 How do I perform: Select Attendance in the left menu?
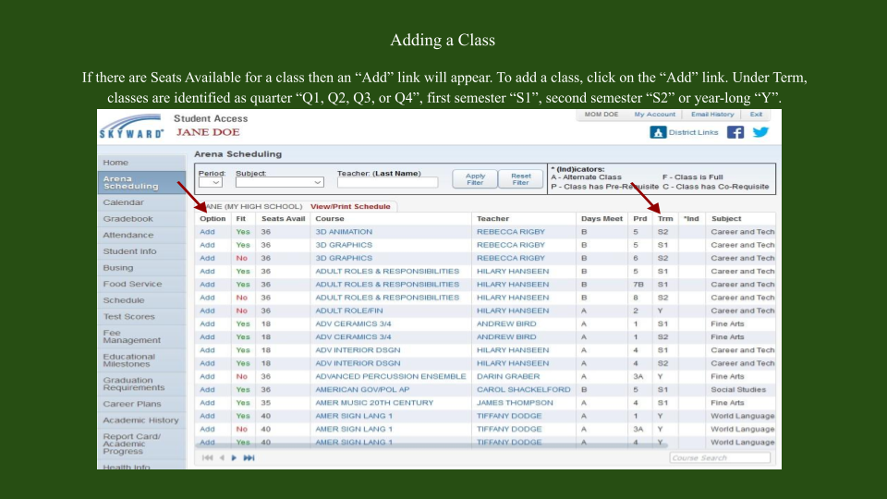(128, 236)
